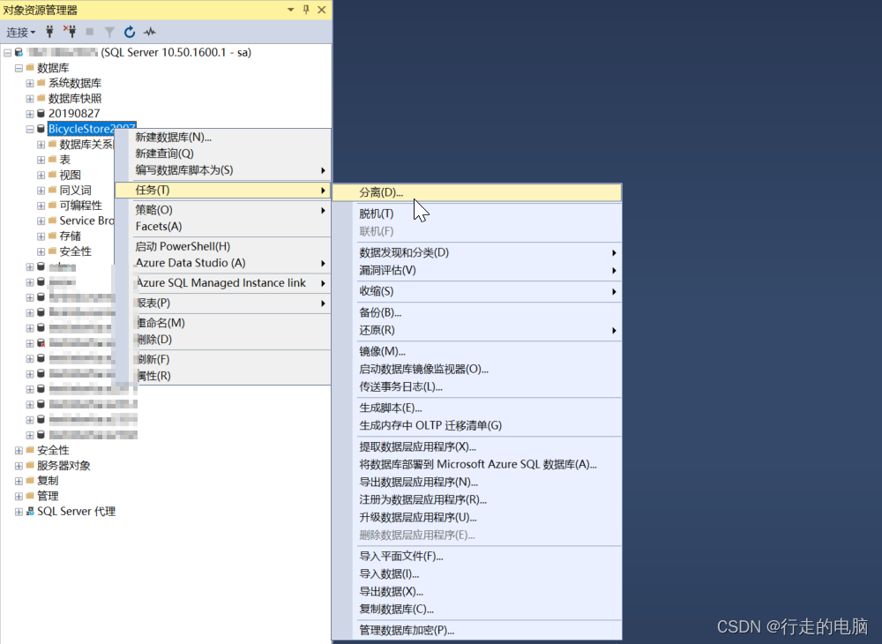Choose 复制数据库(C)... menu entry
Image resolution: width=882 pixels, height=644 pixels.
click(x=477, y=609)
